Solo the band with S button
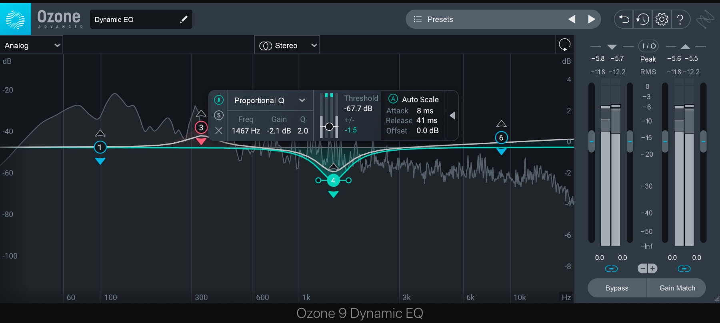Viewport: 720px width, 323px height. pyautogui.click(x=218, y=115)
